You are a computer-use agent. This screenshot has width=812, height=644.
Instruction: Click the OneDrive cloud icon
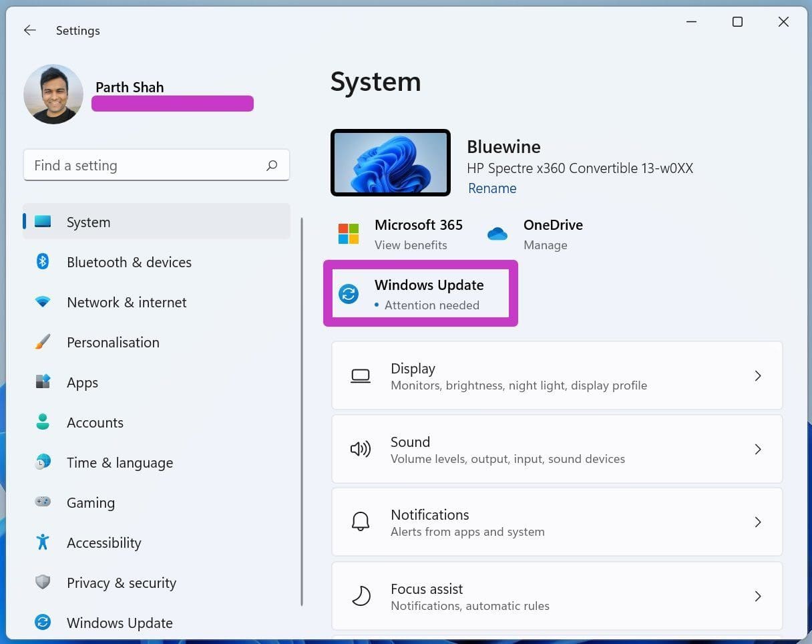click(x=497, y=234)
